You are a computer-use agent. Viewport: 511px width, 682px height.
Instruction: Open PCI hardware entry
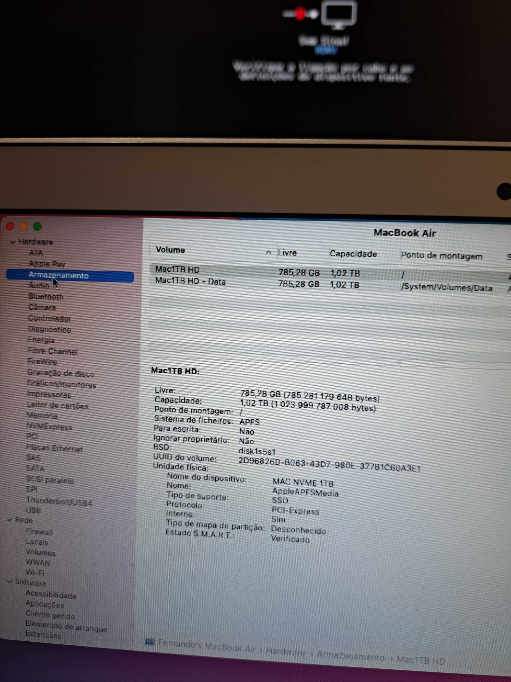coord(33,437)
